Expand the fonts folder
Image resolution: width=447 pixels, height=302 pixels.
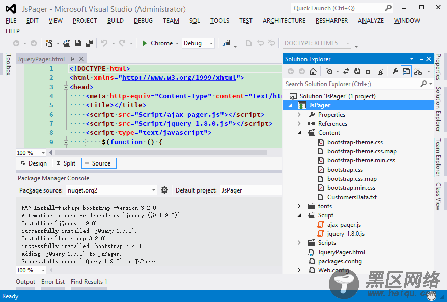pos(299,206)
